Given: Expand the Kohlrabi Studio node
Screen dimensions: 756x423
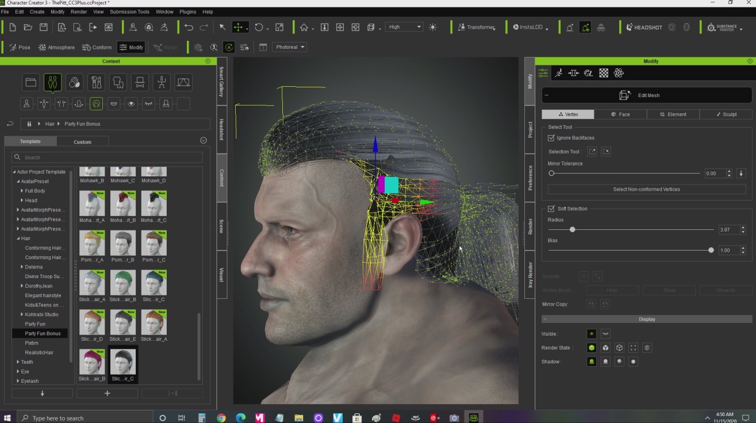Looking at the screenshot, I should click(x=22, y=314).
